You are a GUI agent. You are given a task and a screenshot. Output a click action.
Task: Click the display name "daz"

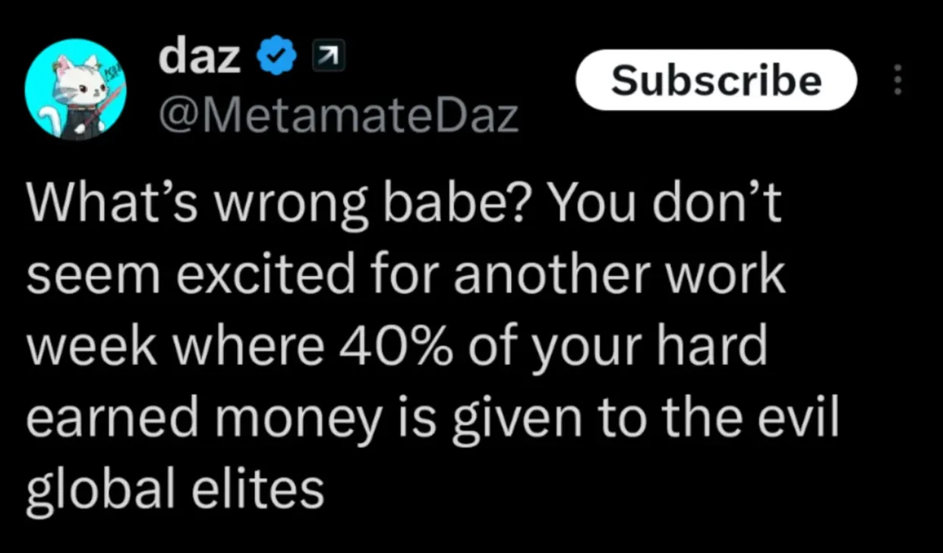point(199,58)
